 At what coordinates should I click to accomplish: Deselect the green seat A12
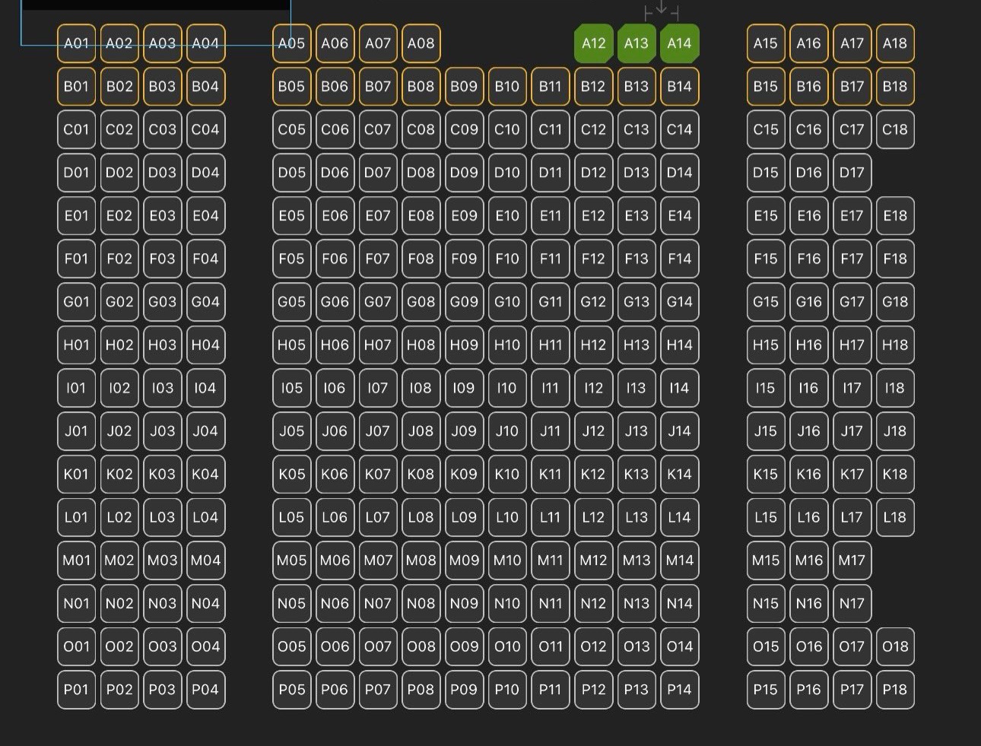pos(593,43)
